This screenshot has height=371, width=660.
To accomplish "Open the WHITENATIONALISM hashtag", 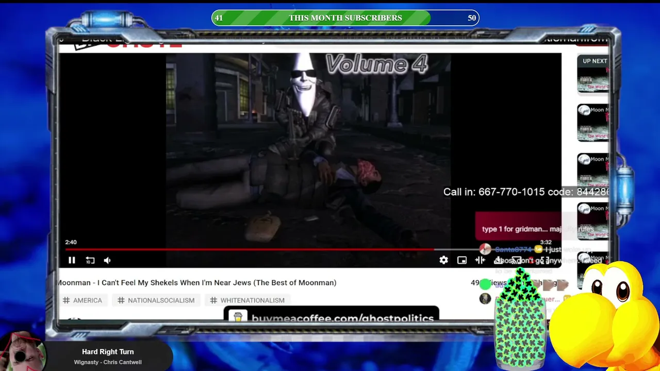I will click(x=247, y=300).
